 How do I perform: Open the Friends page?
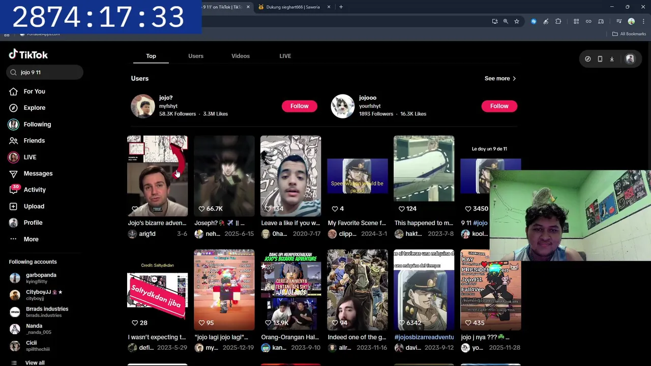[x=34, y=141]
